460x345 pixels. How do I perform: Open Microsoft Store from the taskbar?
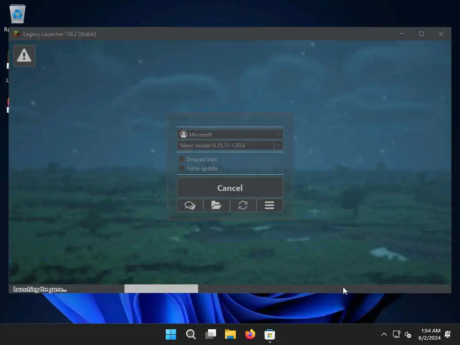point(270,334)
